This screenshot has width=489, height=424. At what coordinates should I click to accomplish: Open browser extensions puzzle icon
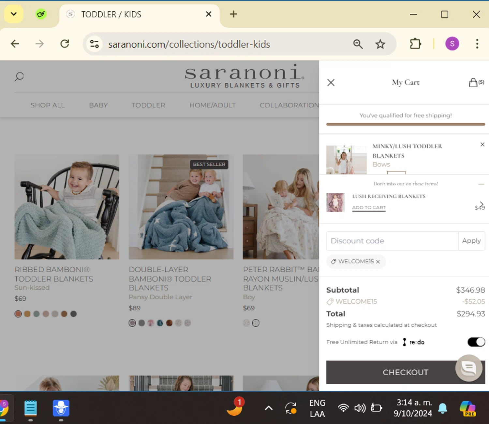(415, 44)
